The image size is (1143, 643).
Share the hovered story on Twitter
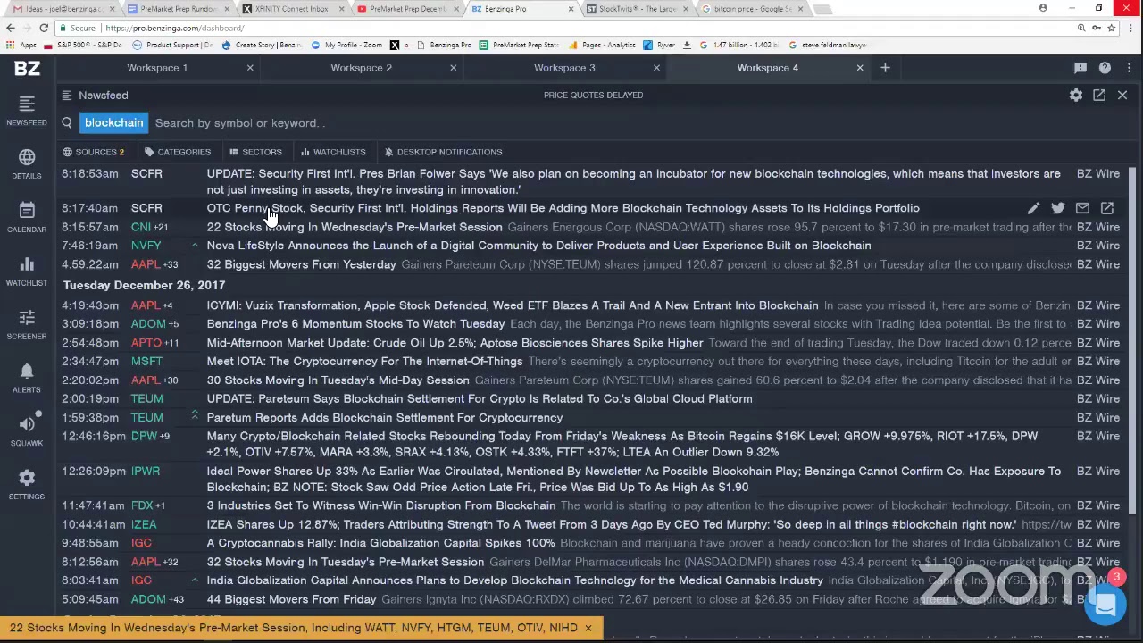pos(1058,208)
